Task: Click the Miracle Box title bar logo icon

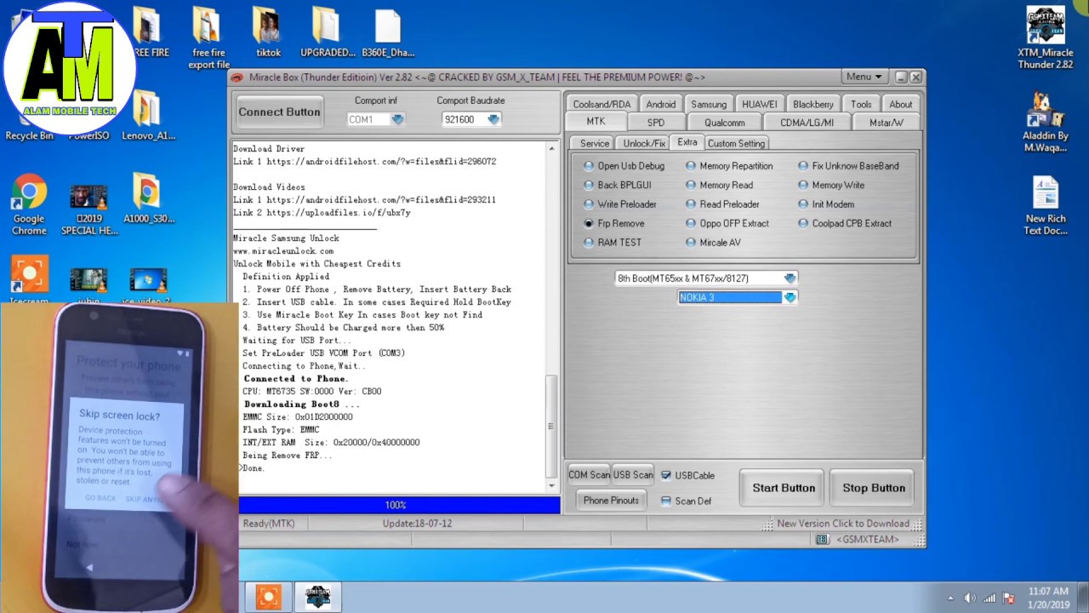Action: (237, 77)
